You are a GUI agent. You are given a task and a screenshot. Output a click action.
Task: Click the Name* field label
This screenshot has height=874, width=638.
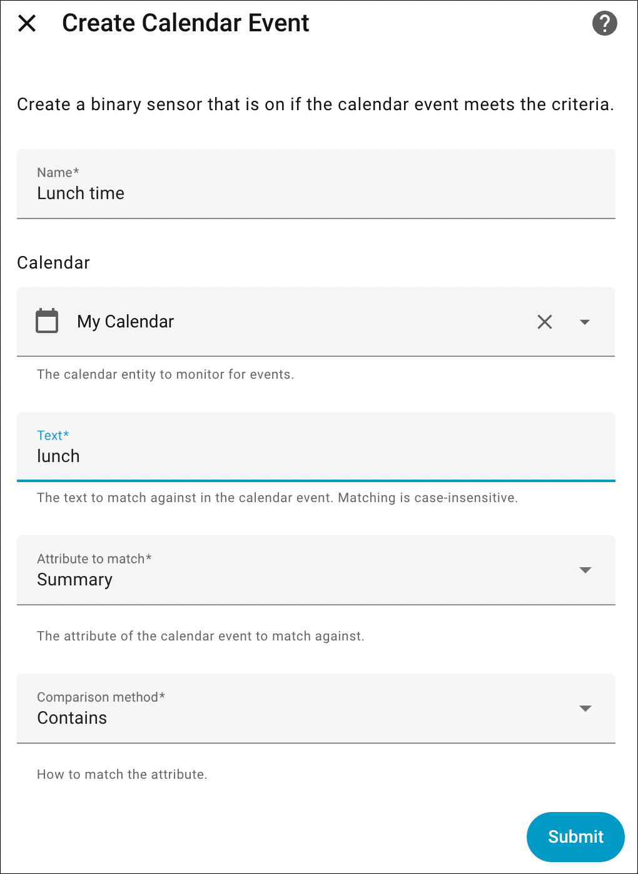click(x=58, y=173)
